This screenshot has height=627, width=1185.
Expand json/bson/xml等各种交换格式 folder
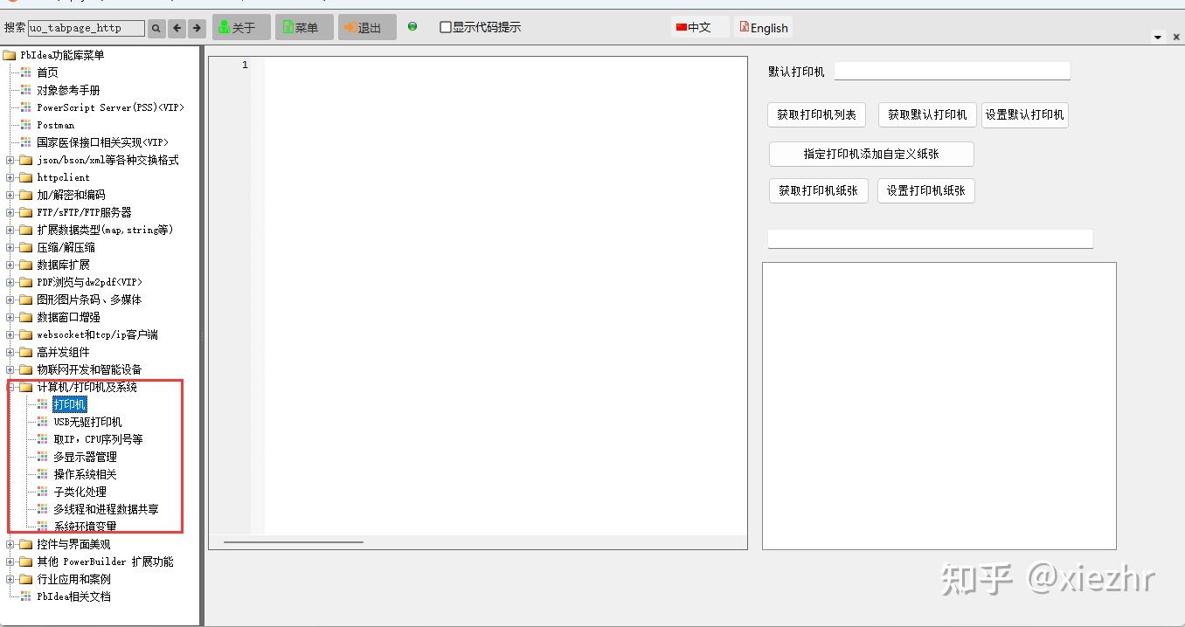click(10, 160)
